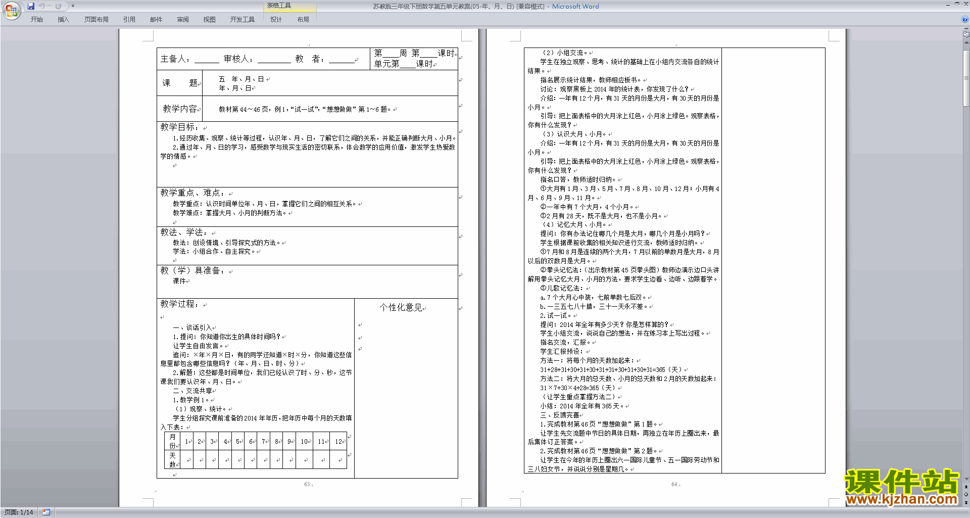Click the line 二、交流共享
The width and height of the screenshot is (970, 518).
(192, 391)
